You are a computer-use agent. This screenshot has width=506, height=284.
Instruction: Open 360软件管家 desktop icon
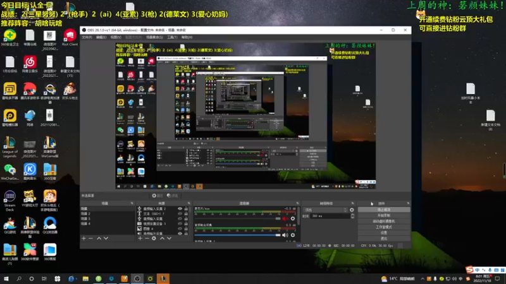30,252
